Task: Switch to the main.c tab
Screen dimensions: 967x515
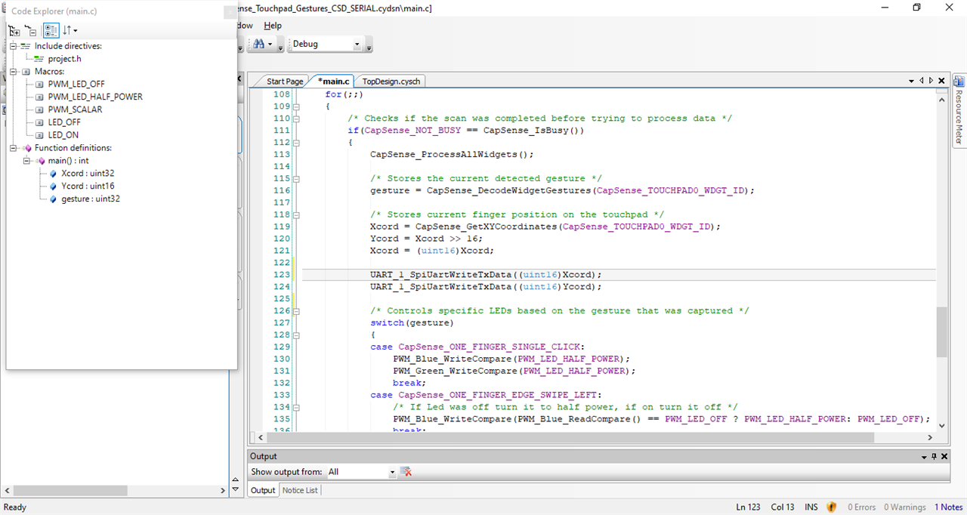Action: [333, 82]
